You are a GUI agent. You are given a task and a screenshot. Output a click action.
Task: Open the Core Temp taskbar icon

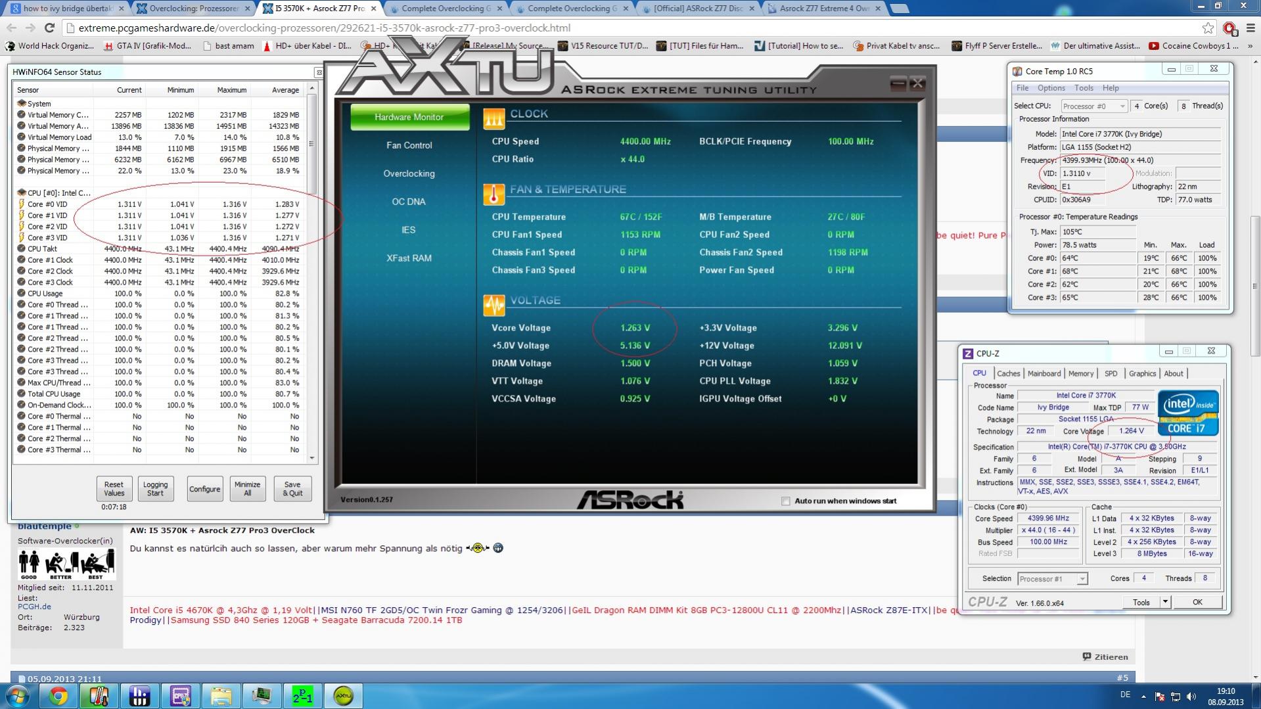[x=99, y=696]
